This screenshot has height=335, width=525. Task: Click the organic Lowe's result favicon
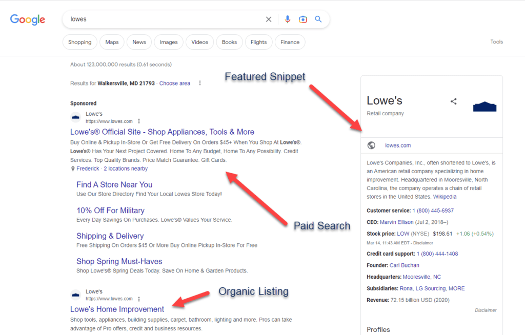(76, 295)
